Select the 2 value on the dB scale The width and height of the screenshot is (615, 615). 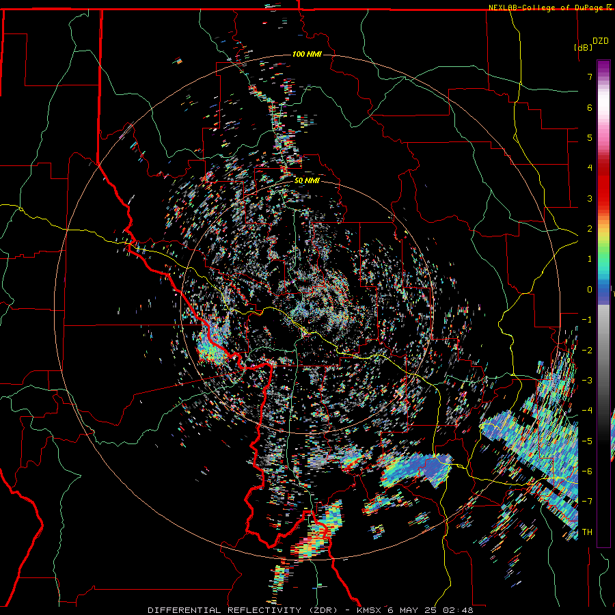click(590, 229)
